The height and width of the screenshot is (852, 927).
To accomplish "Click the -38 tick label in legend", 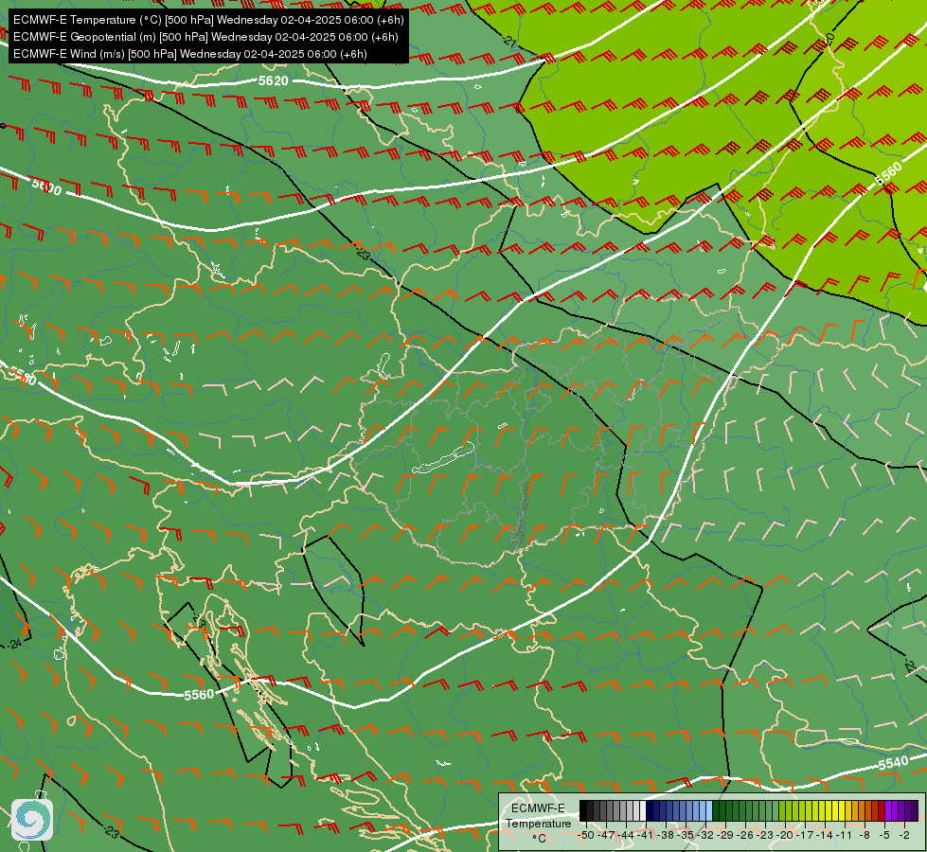I will 667,835.
